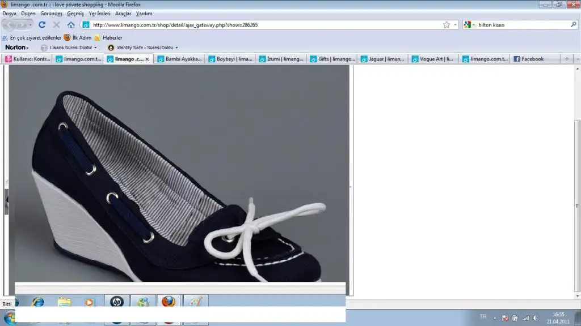The width and height of the screenshot is (581, 326).
Task: Open the URL history dropdown arrow
Action: pyautogui.click(x=455, y=25)
